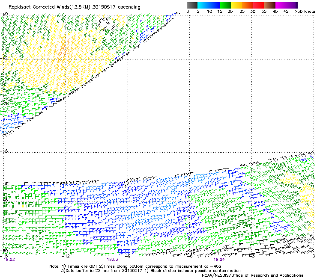Click the '>50 knots' legend label
Image resolution: width=317 pixels, height=278 pixels.
[x=305, y=12]
